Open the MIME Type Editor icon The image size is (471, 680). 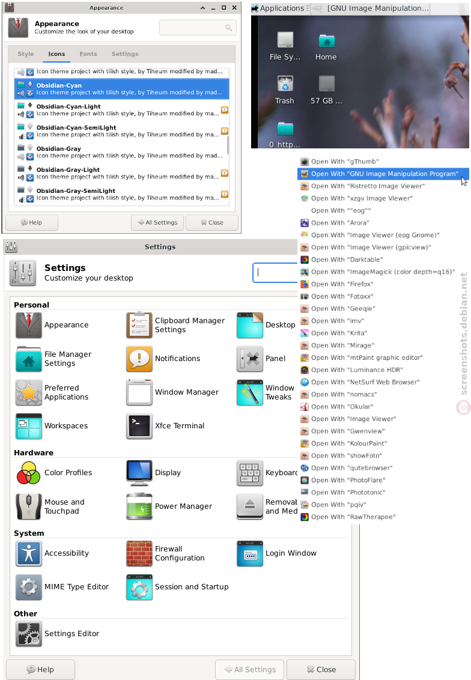tap(29, 587)
